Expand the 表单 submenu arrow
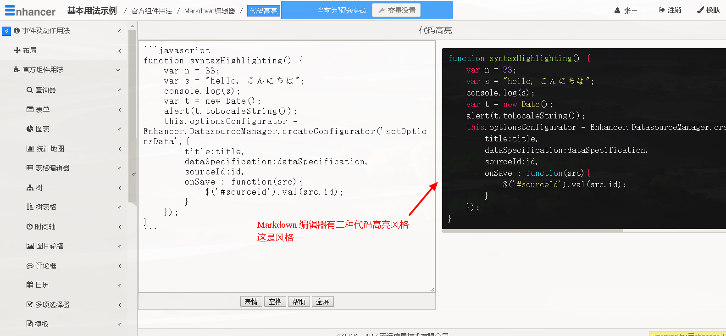This screenshot has width=726, height=336. [119, 110]
